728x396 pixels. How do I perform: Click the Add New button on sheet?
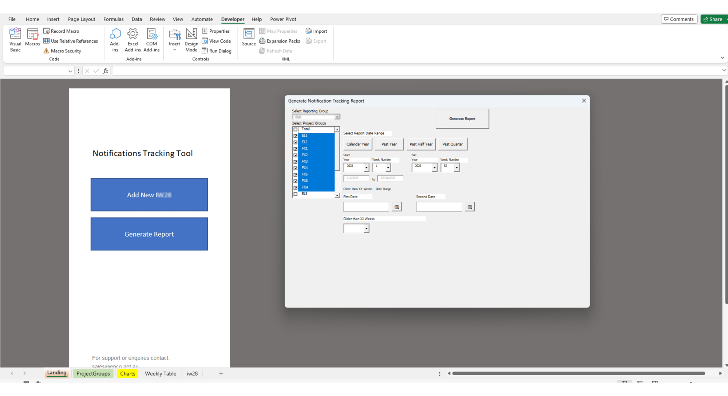(x=149, y=195)
